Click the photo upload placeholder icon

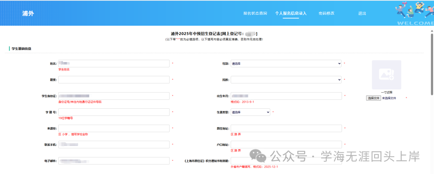click(x=386, y=75)
